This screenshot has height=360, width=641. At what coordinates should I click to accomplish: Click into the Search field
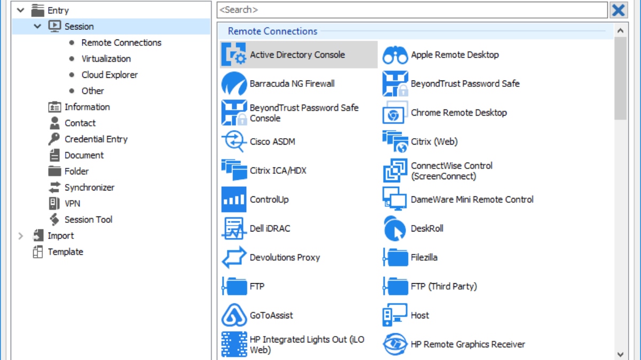pos(412,10)
